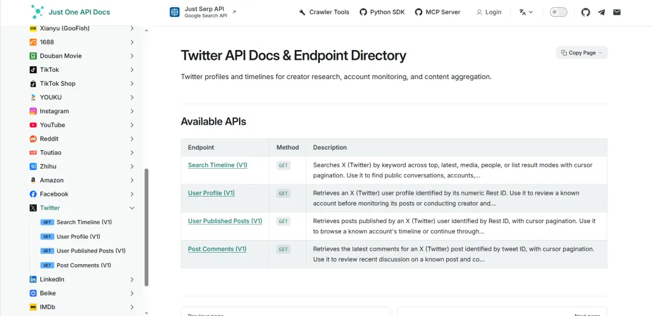Click the TikTok icon in sidebar
The width and height of the screenshot is (652, 316).
[x=33, y=70]
